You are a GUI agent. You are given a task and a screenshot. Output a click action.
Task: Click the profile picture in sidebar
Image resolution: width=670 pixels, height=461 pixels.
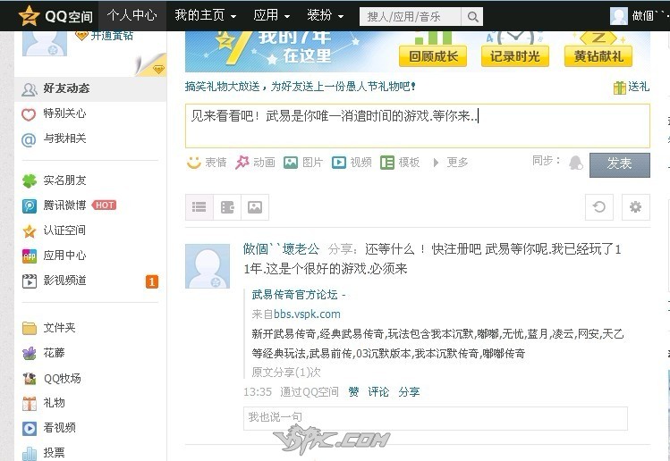pyautogui.click(x=45, y=43)
